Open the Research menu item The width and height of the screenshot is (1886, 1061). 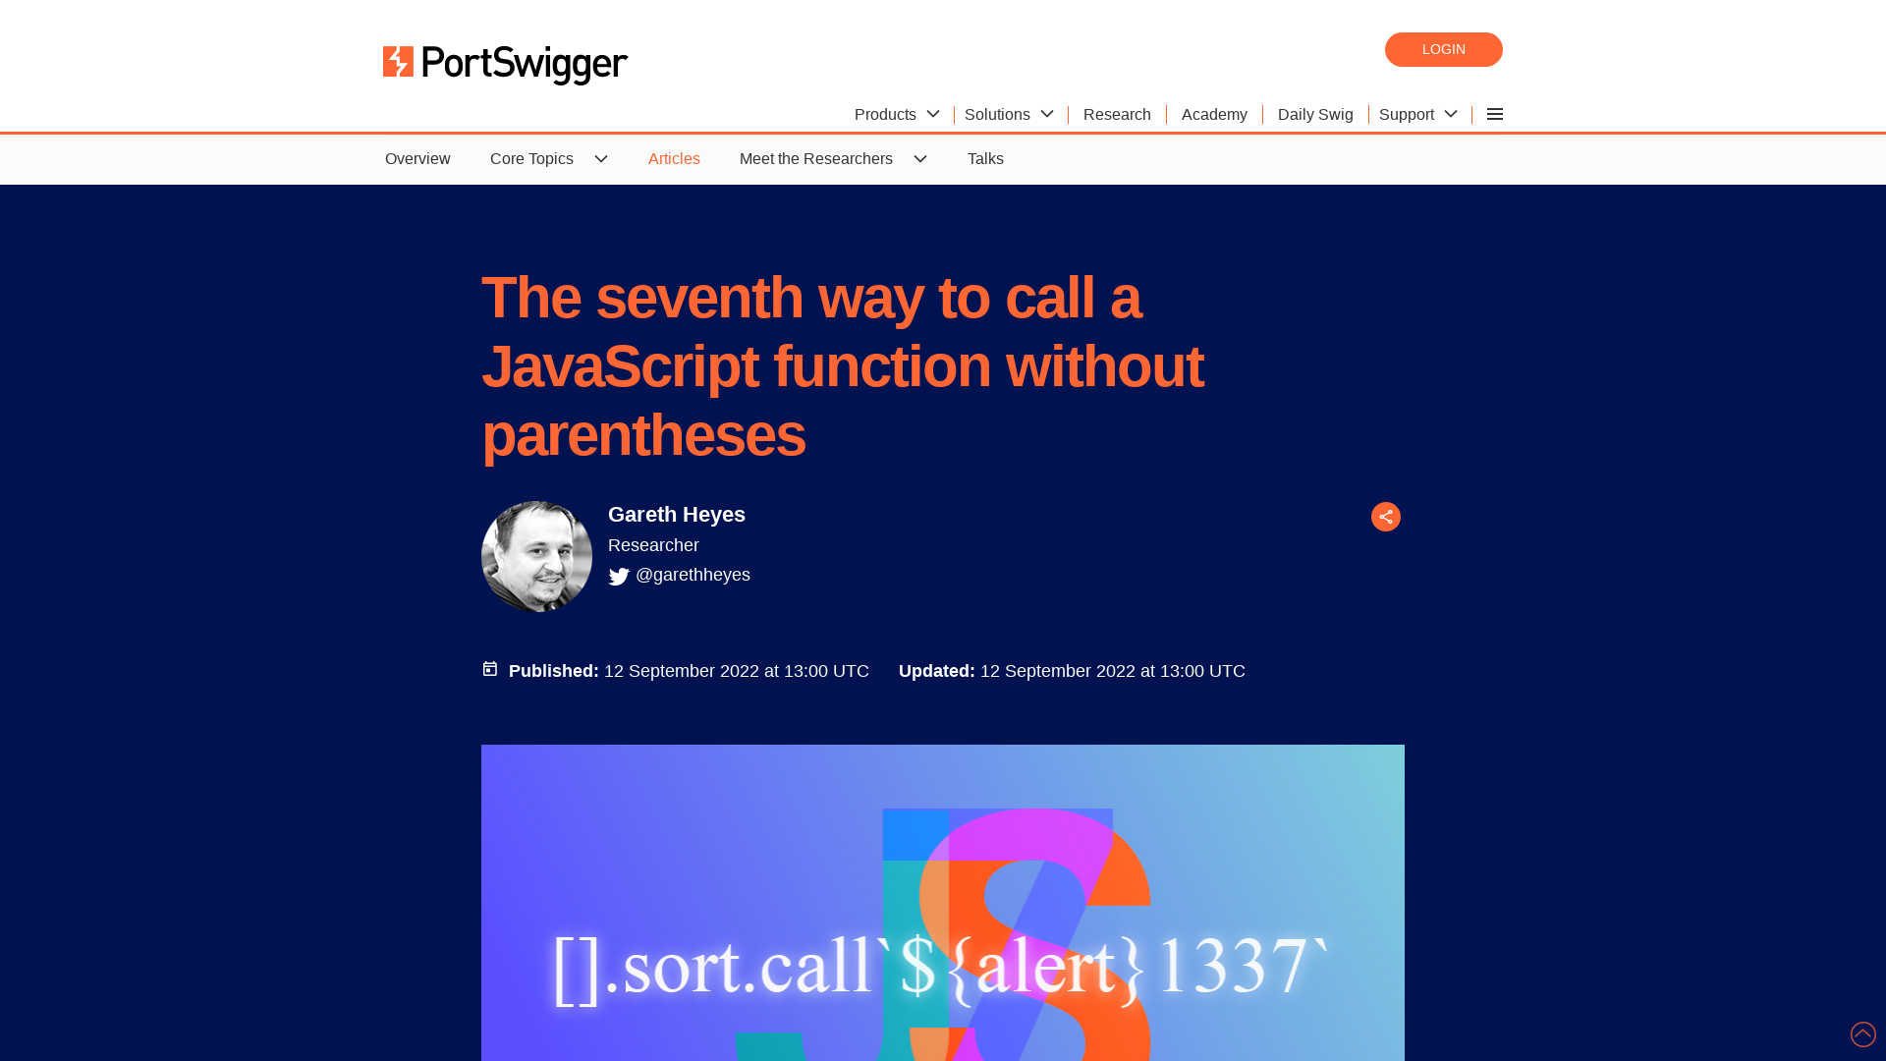pyautogui.click(x=1117, y=114)
